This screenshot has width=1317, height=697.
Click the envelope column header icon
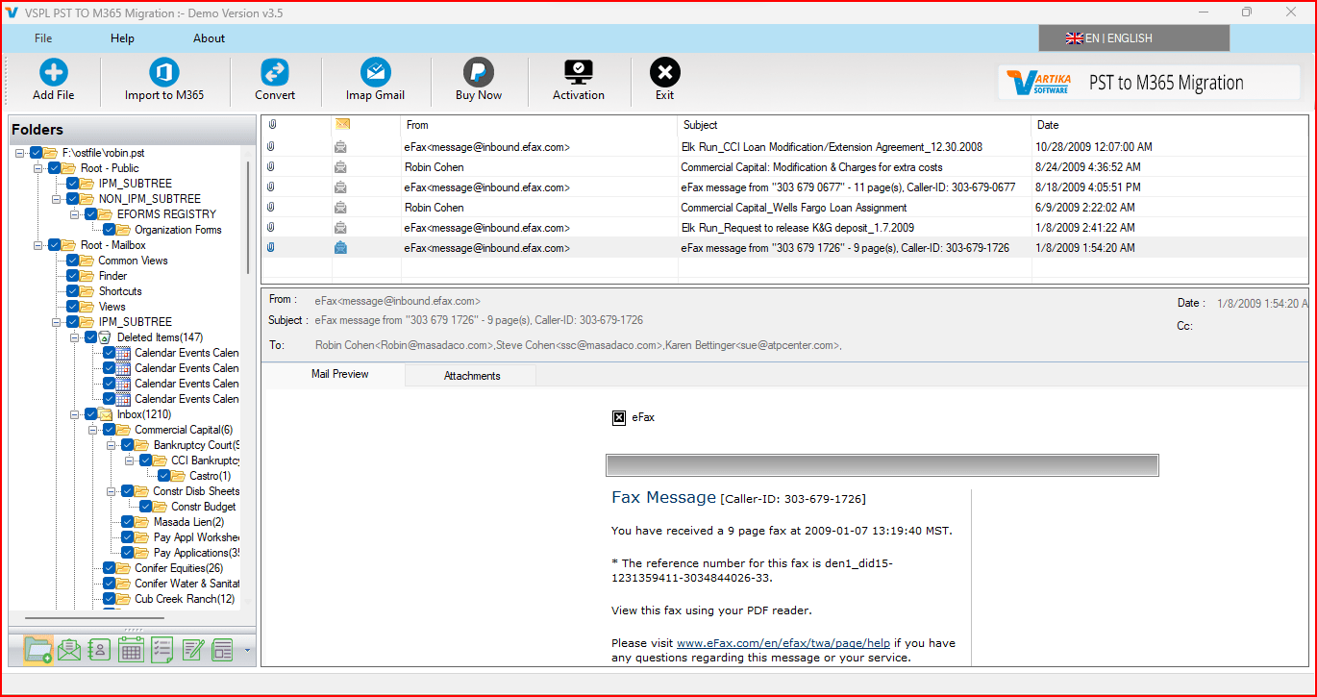click(x=341, y=125)
